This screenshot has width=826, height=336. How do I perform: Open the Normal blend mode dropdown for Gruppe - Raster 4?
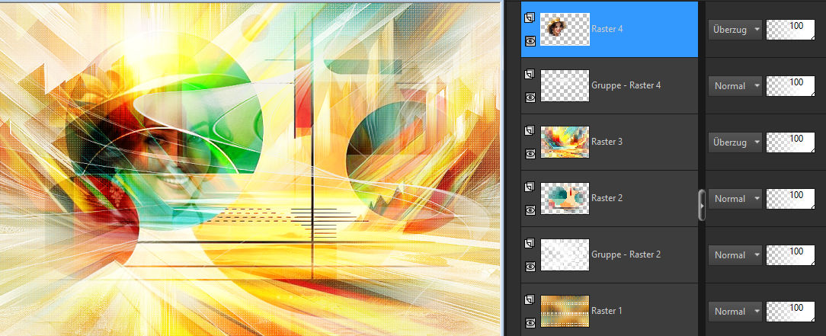pos(735,86)
